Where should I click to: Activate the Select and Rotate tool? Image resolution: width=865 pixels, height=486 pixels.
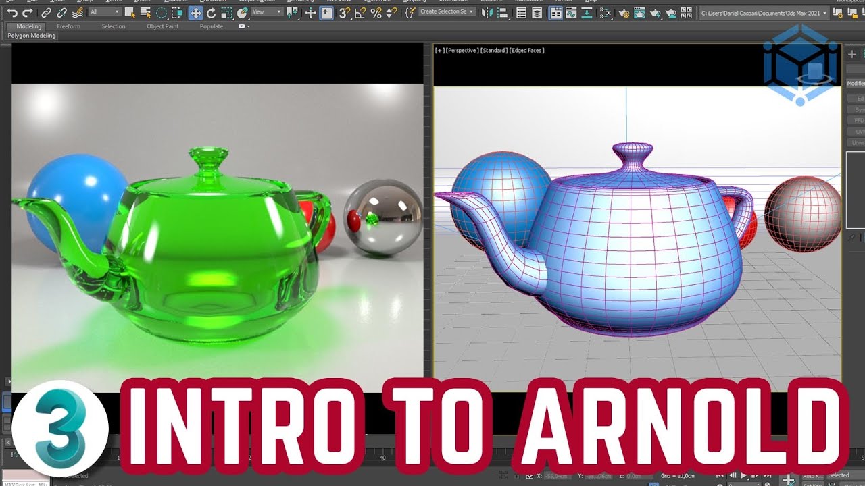(211, 13)
